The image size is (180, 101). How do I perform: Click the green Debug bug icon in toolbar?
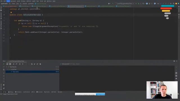tap(139, 4)
